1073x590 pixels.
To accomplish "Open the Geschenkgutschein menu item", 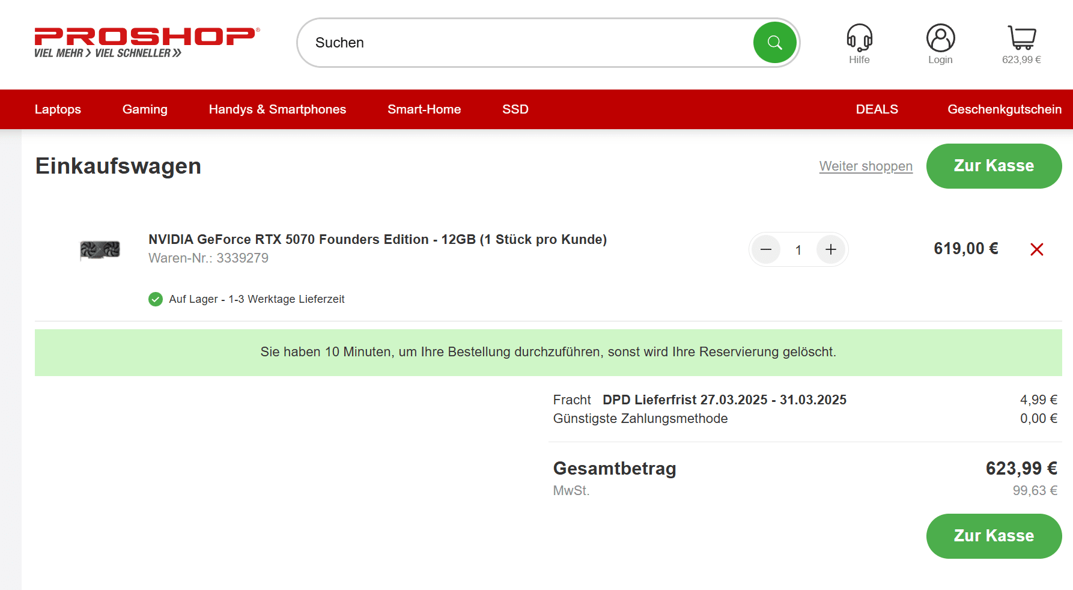I will pyautogui.click(x=1005, y=109).
